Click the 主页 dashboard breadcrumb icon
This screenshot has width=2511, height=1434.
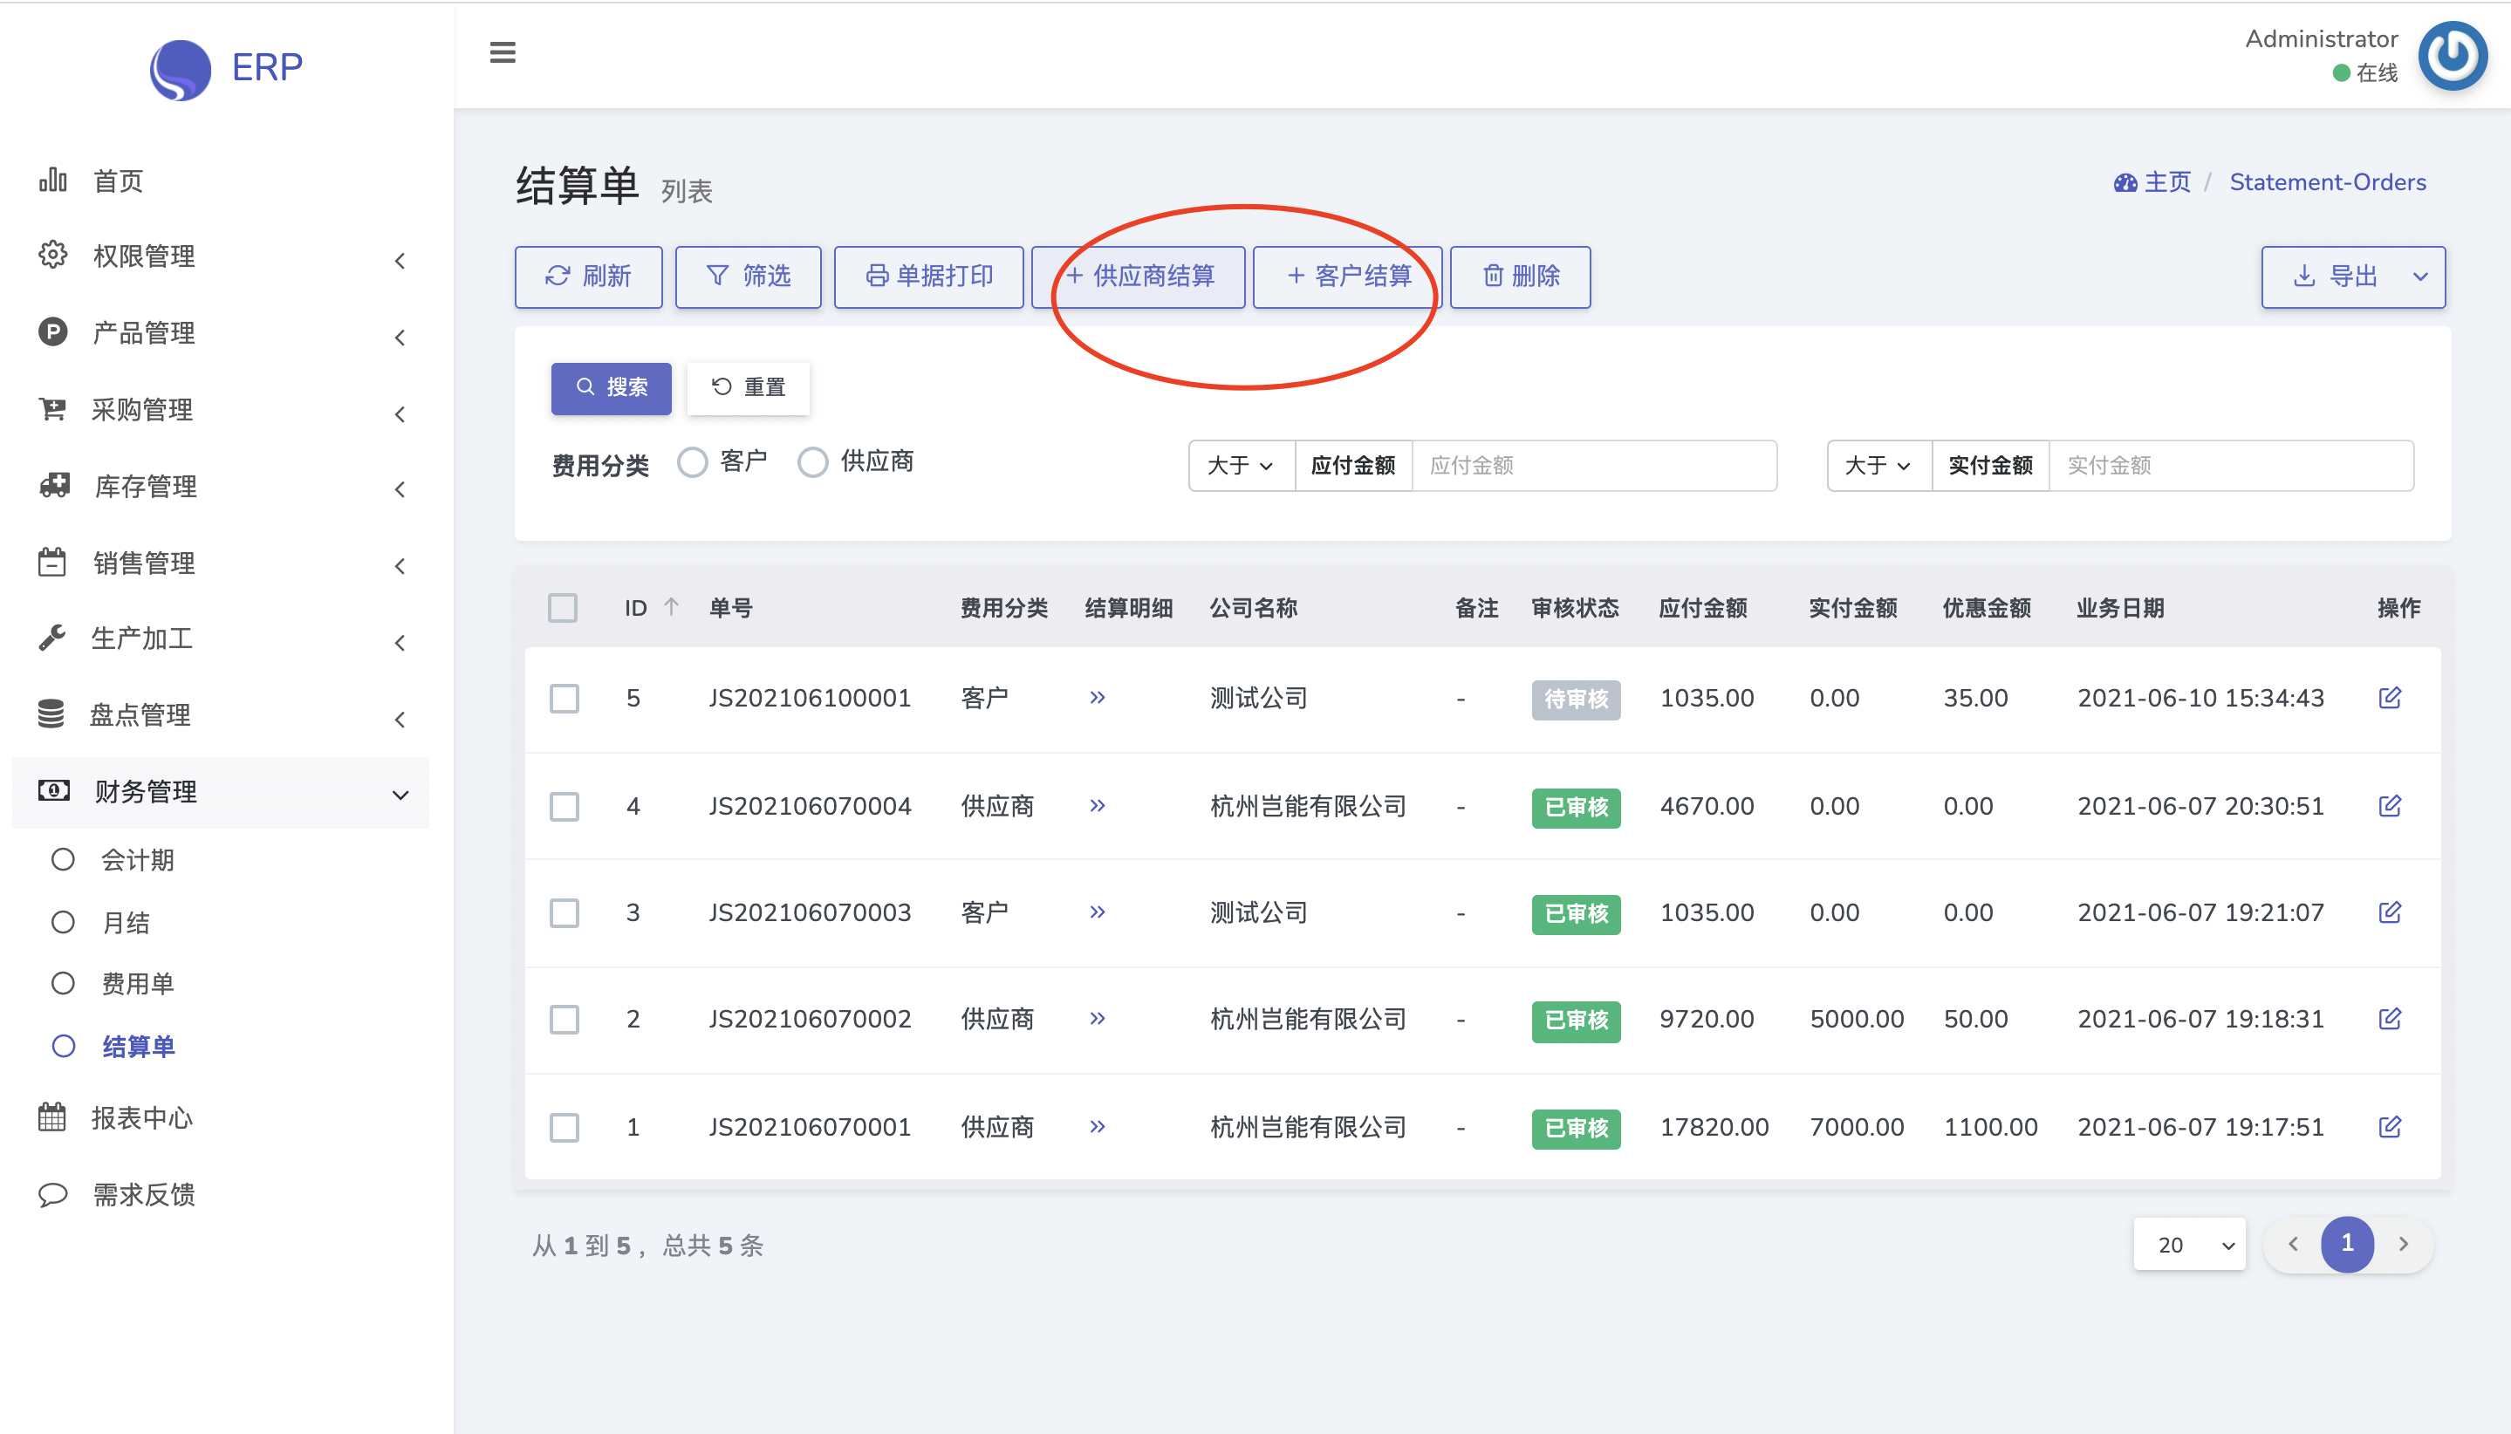pyautogui.click(x=2124, y=182)
